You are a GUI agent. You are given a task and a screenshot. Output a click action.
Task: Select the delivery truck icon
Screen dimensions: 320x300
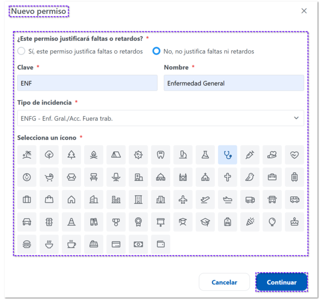coord(250,199)
